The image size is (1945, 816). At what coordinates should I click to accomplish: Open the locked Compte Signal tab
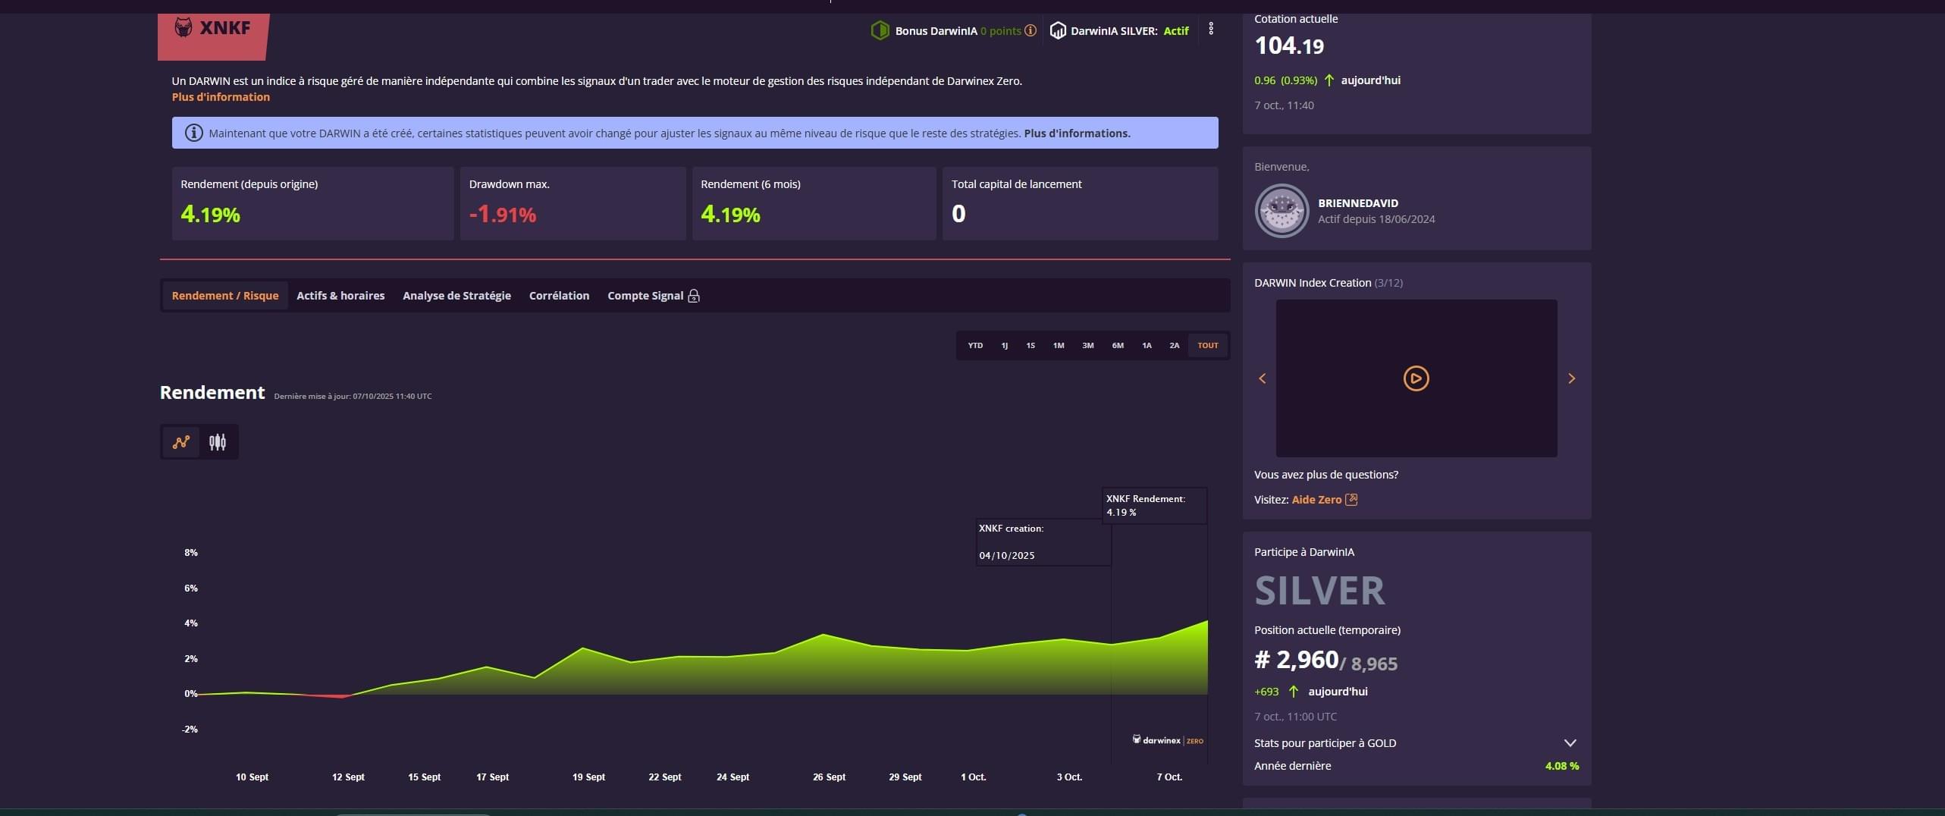pos(653,296)
